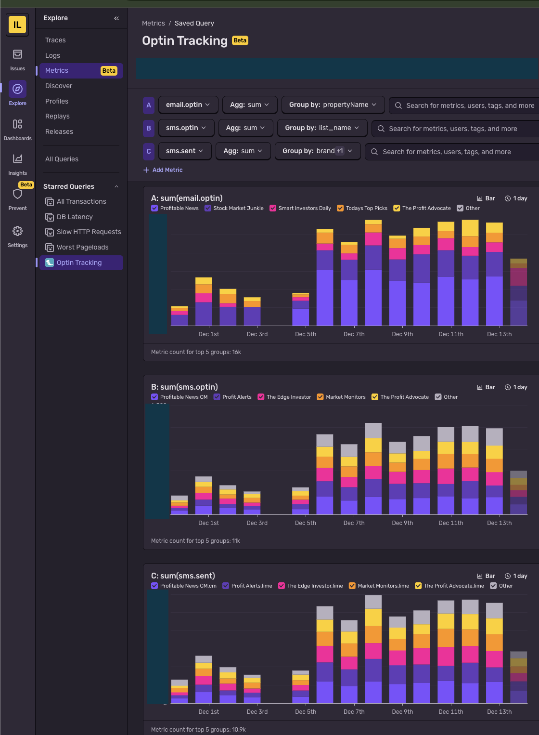Open Dashboards from the left sidebar

(x=17, y=125)
